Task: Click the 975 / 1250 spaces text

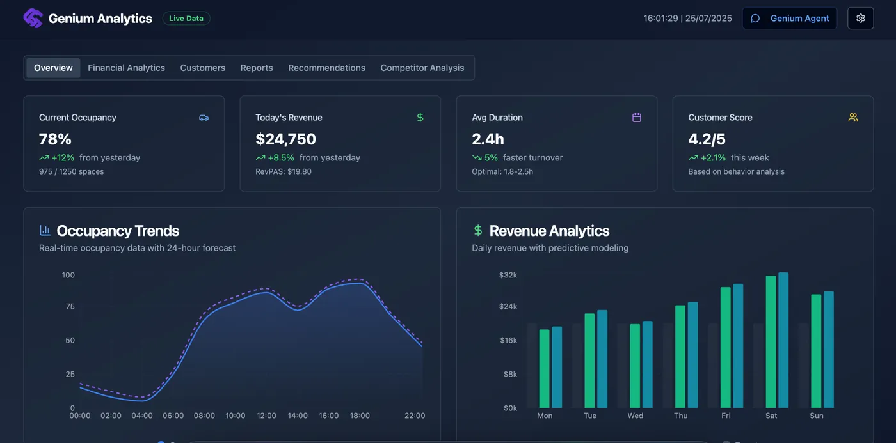Action: tap(71, 171)
